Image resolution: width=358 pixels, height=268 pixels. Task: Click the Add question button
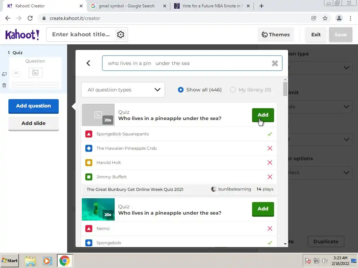(x=34, y=106)
